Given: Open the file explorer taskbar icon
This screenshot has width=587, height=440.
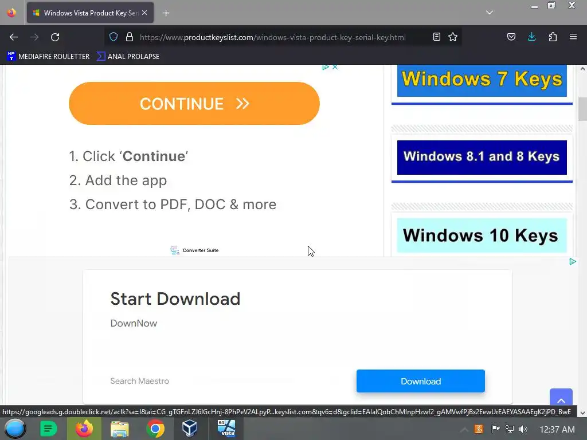Looking at the screenshot, I should [x=120, y=429].
